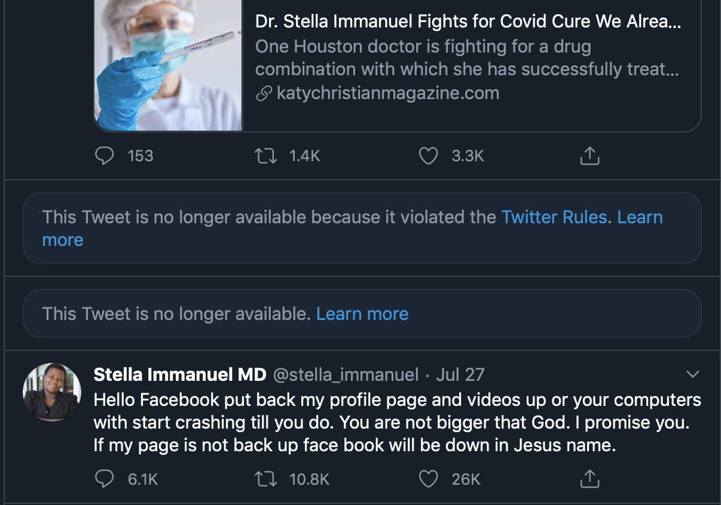The image size is (721, 505).
Task: Click the Stella Immanuel MD display name
Action: 180,375
